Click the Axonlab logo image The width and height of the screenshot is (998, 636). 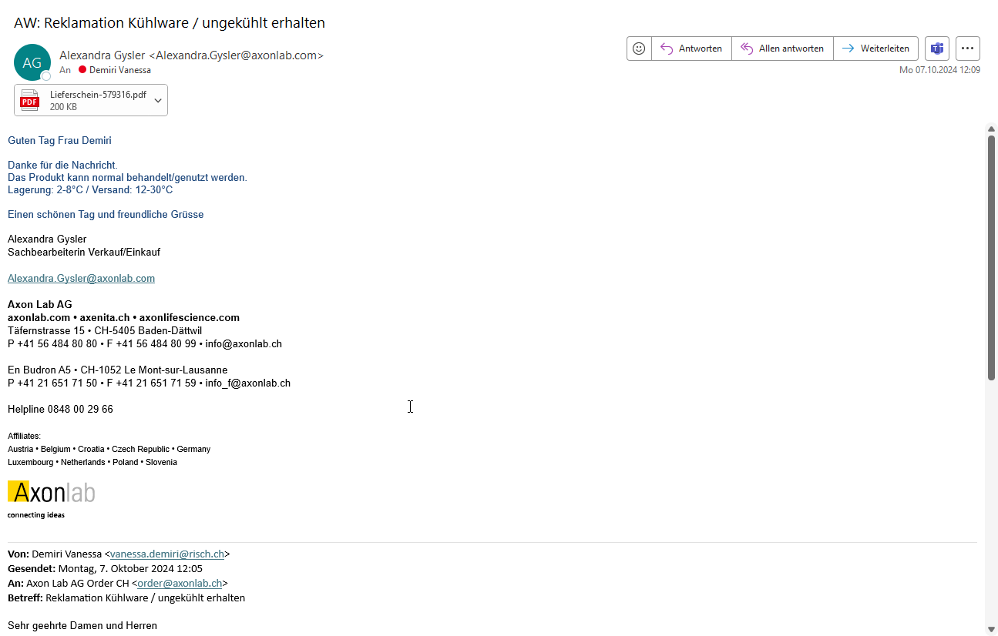click(51, 499)
